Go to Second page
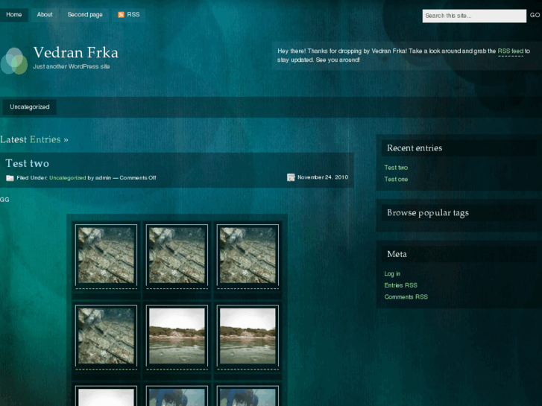Image resolution: width=542 pixels, height=406 pixels. tap(85, 14)
